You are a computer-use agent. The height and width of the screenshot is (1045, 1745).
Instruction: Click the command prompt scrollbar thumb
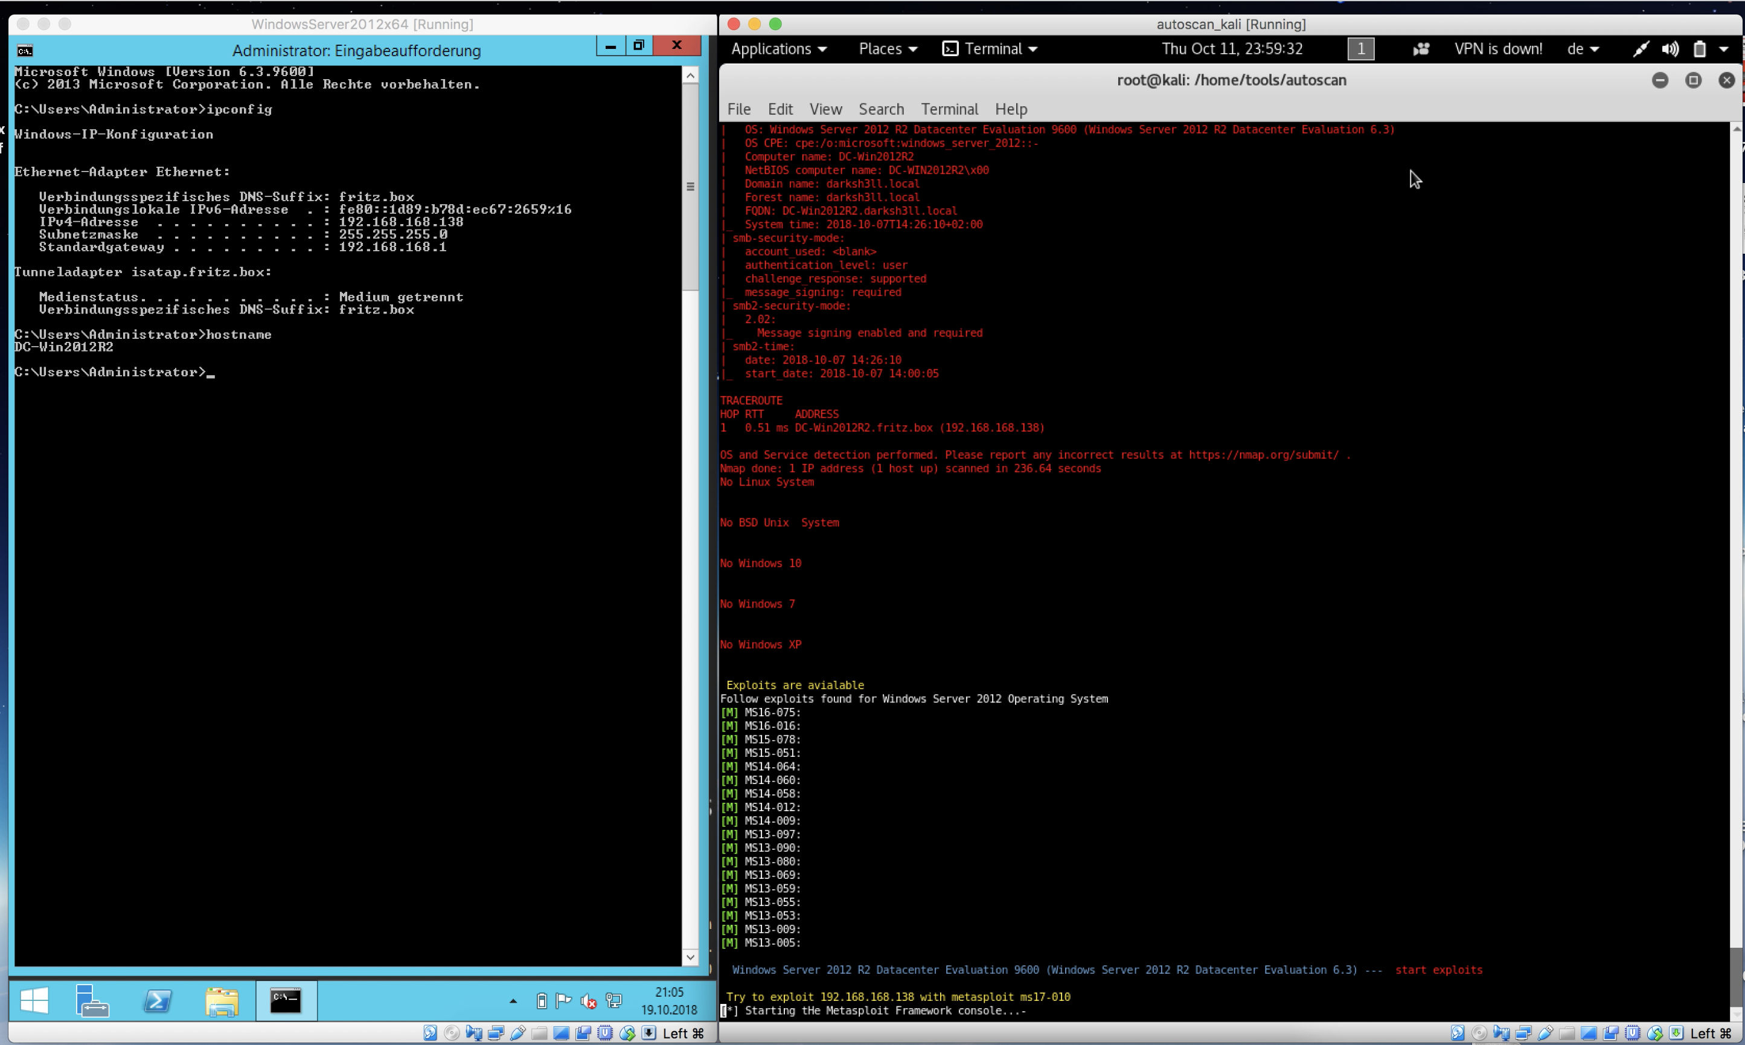pyautogui.click(x=690, y=187)
